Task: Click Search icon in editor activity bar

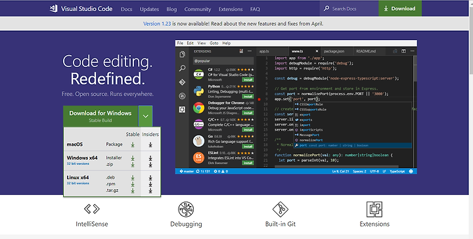Action: pos(182,68)
